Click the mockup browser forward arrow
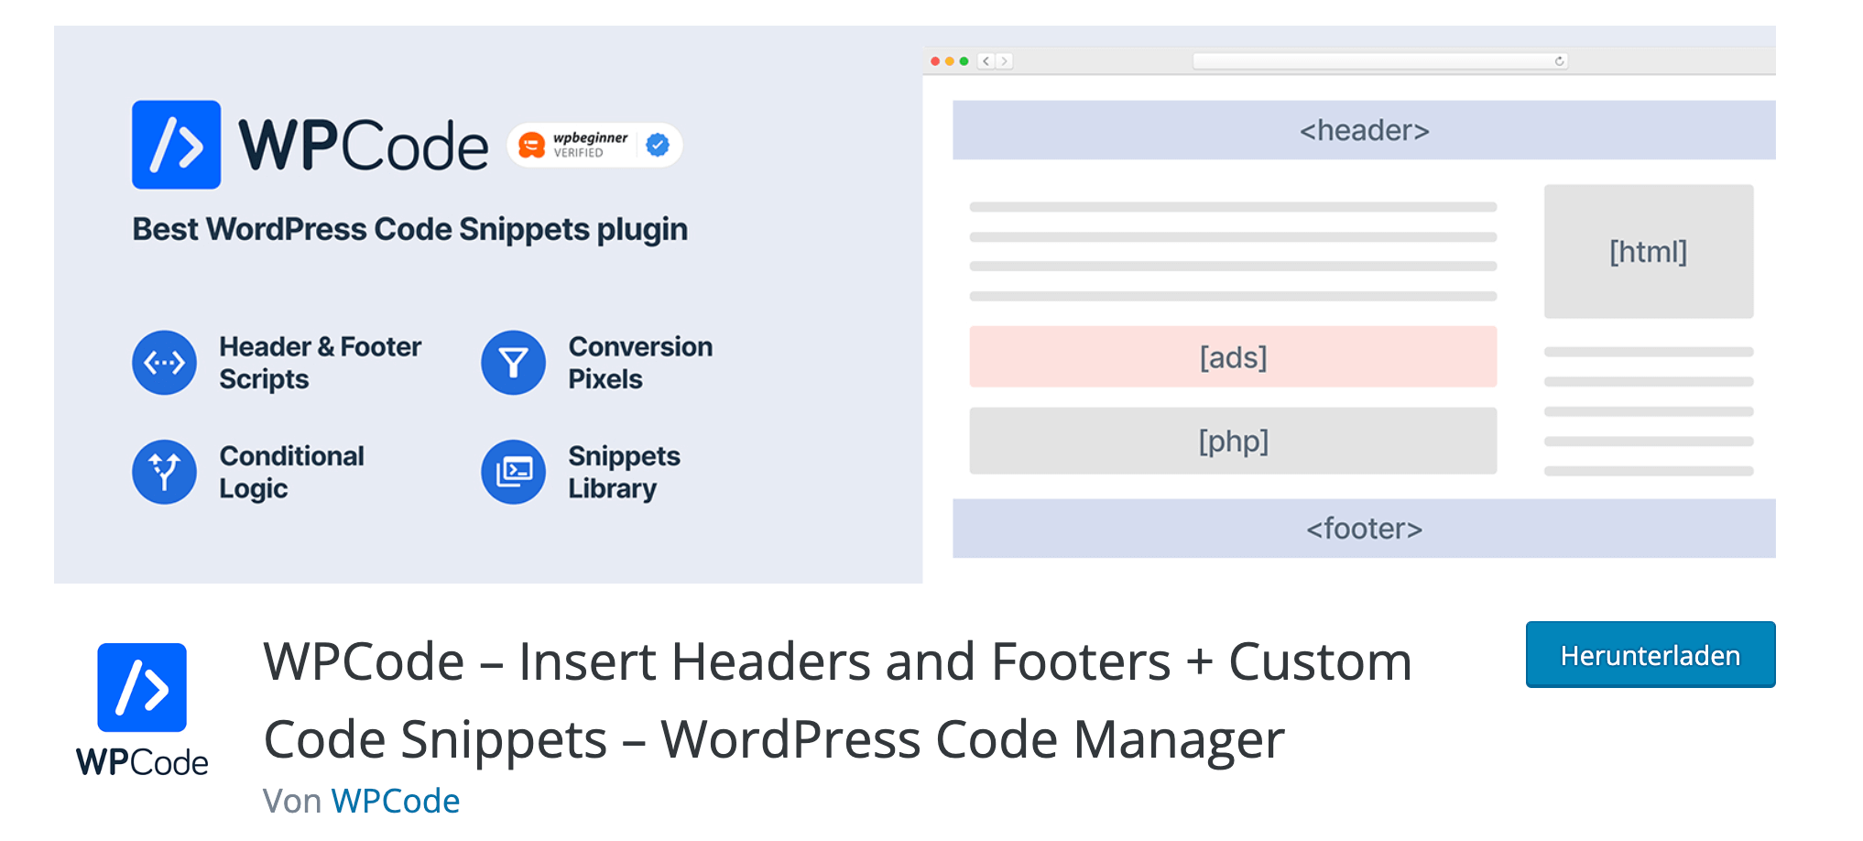Viewport: 1863px width, 841px height. pyautogui.click(x=1004, y=61)
